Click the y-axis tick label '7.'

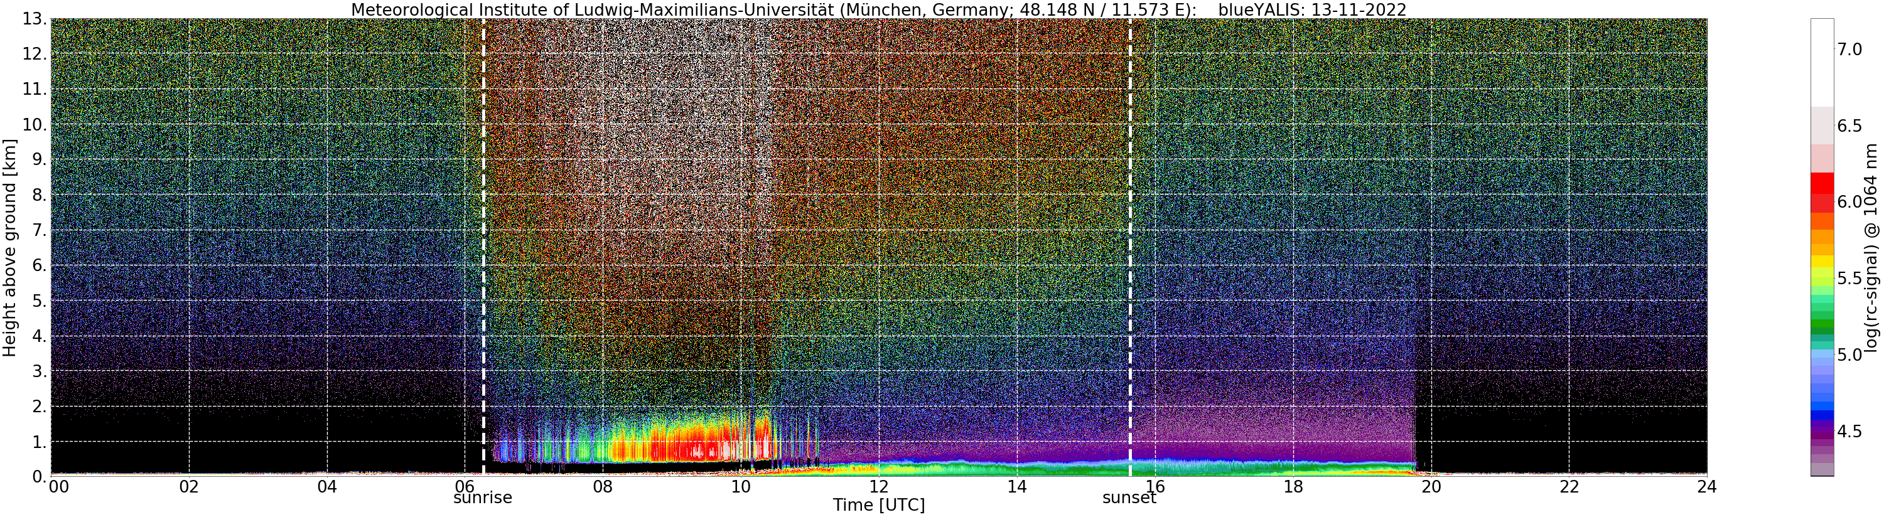(x=40, y=230)
